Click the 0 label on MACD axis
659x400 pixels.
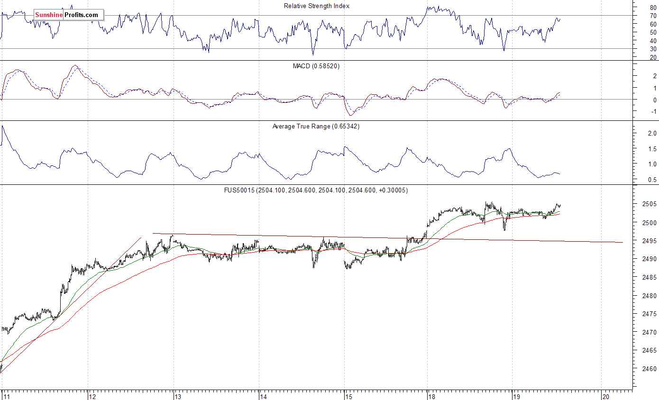[x=655, y=100]
